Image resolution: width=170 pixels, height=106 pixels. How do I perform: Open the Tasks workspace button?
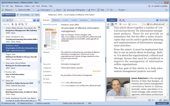[x=35, y=15]
